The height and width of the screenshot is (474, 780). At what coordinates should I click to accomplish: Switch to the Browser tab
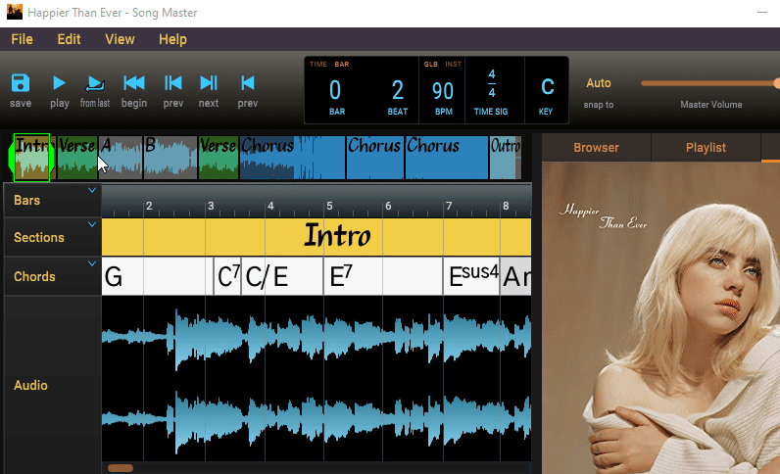point(596,148)
